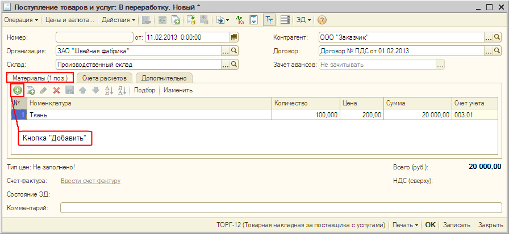This screenshot has width=509, height=234.
Task: Open the Операция dropdown menu
Action: tap(21, 20)
